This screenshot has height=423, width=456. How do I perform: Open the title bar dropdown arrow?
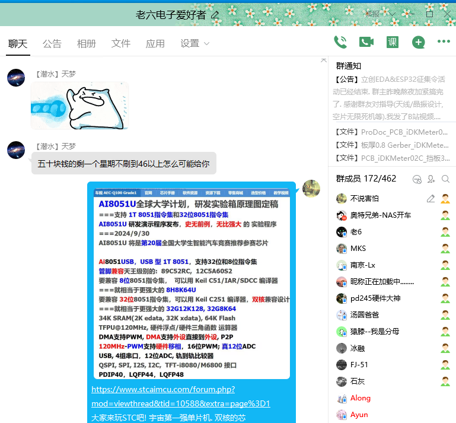click(x=392, y=14)
